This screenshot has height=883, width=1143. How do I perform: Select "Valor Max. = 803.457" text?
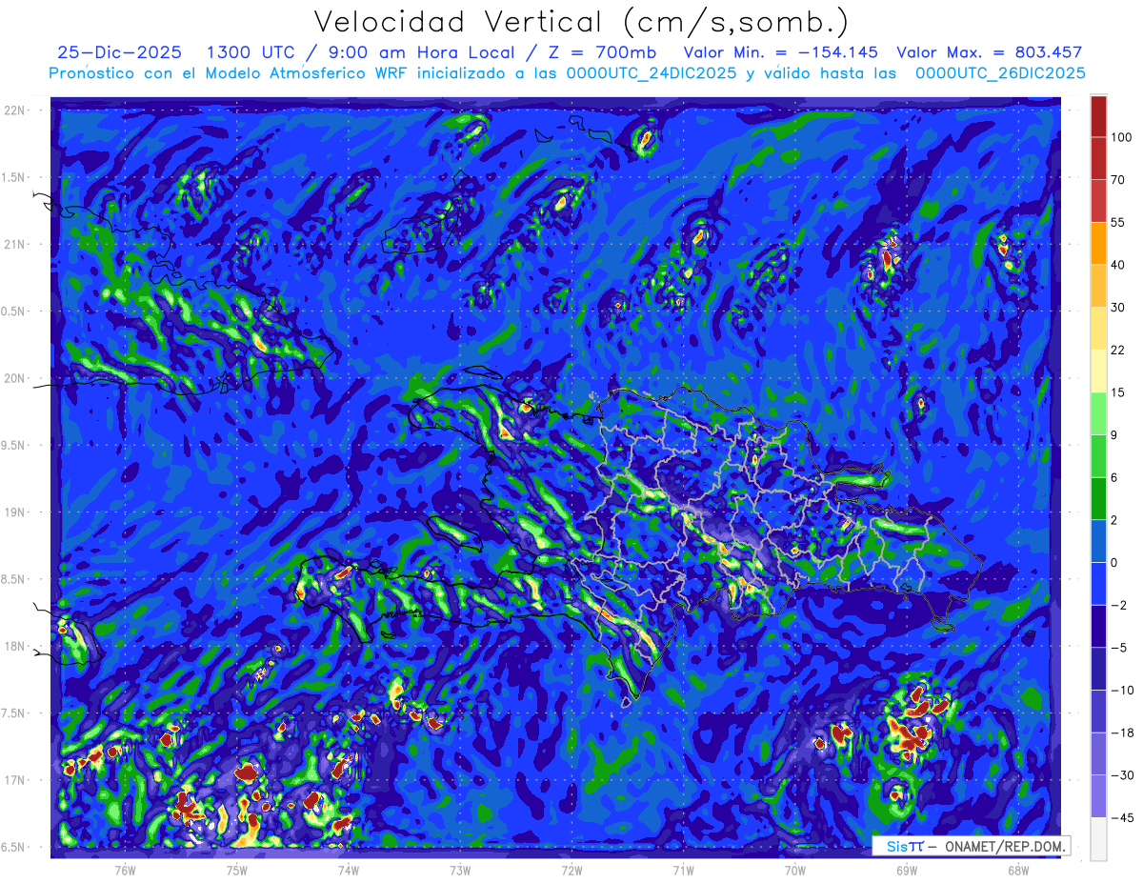click(990, 52)
